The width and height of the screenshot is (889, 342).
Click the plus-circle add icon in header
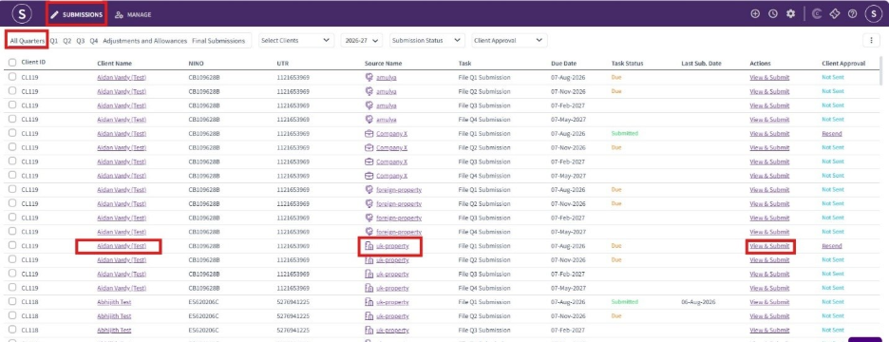coord(755,14)
